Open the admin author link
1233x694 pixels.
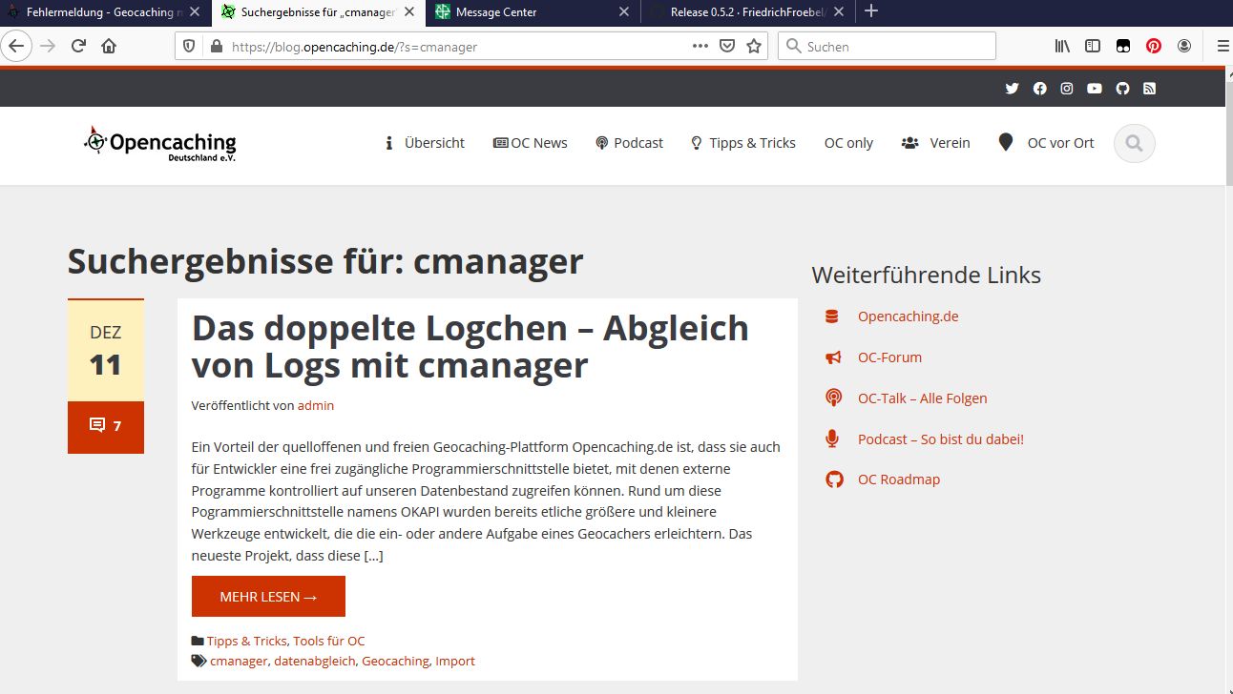click(x=316, y=405)
